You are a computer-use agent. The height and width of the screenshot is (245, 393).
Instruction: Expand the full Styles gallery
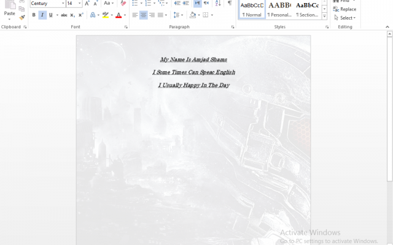324,17
